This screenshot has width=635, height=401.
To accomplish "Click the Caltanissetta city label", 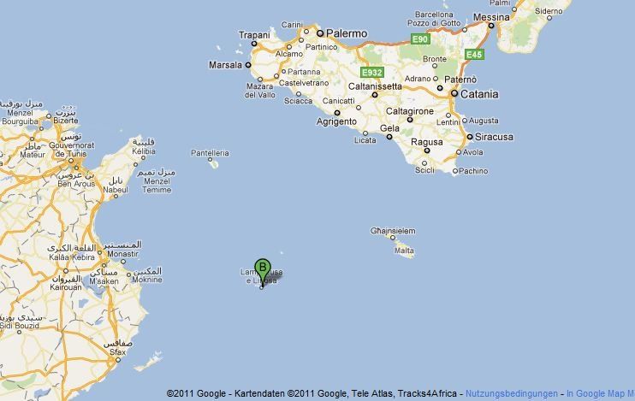I will [x=375, y=86].
